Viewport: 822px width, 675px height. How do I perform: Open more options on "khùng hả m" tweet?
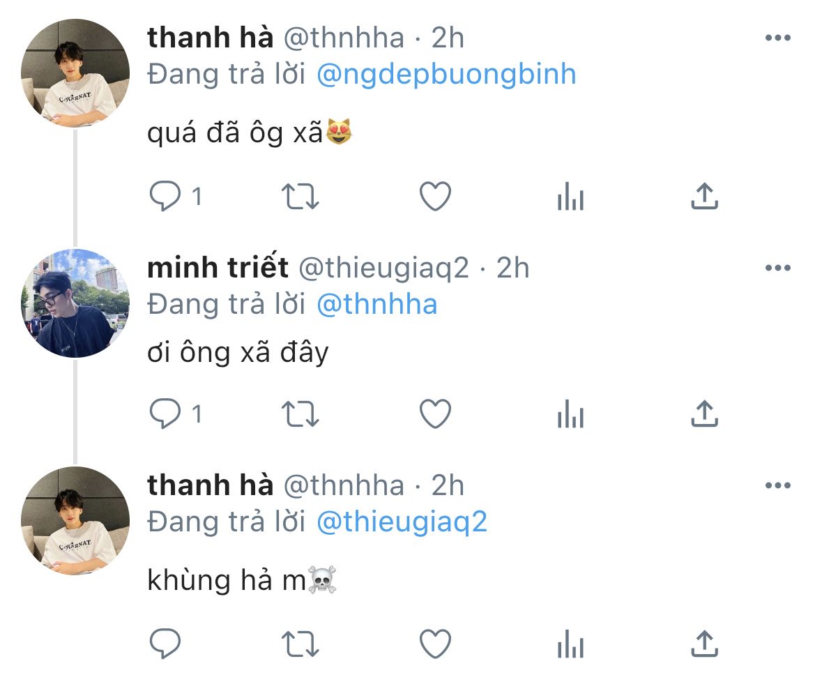click(777, 485)
